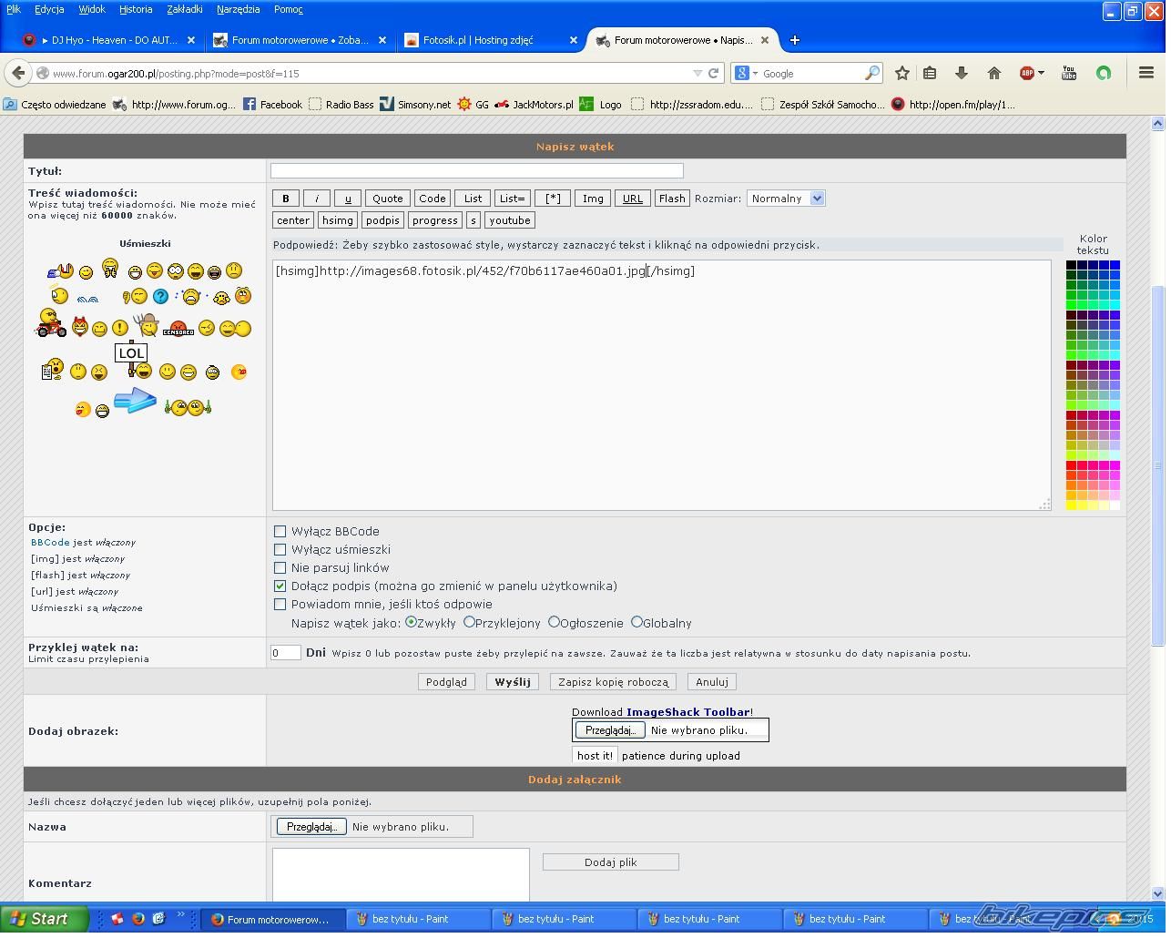Click the Tytuł text input field
Viewport: 1171px width, 938px height.
coord(476,170)
